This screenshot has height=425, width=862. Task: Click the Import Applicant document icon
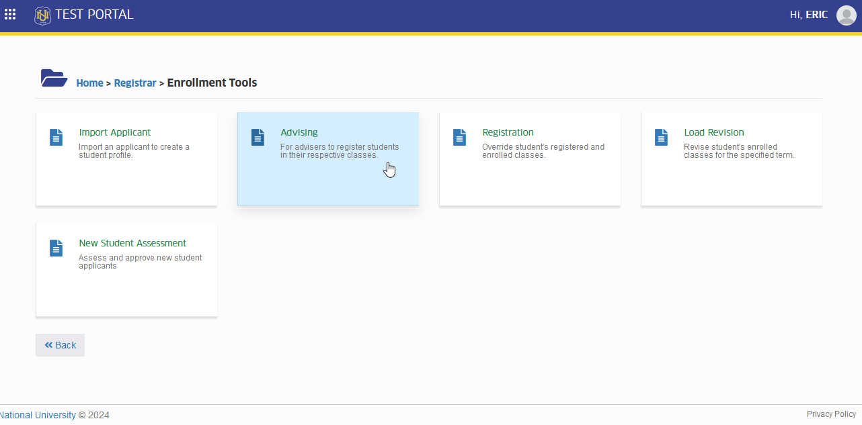pos(56,137)
